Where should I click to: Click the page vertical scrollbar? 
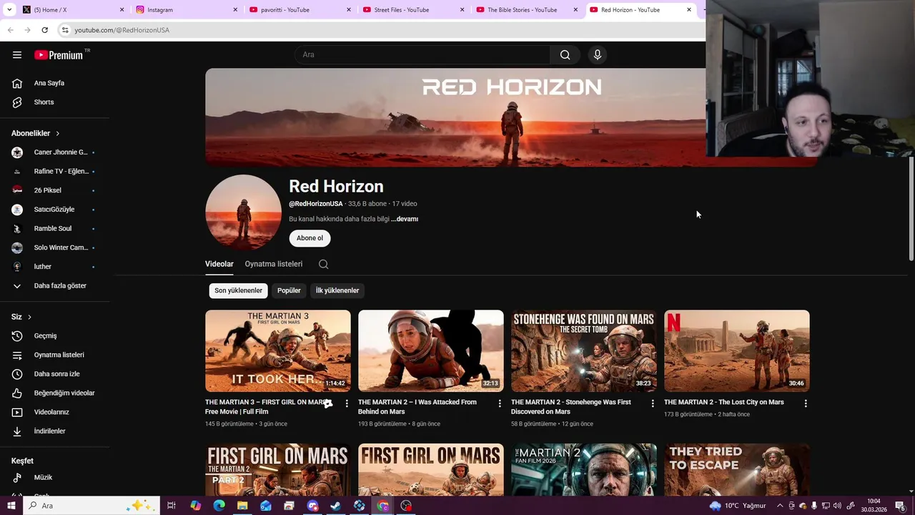pyautogui.click(x=911, y=209)
